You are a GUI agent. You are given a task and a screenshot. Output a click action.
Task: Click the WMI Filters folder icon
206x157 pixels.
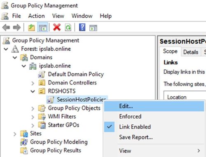tap(42, 117)
